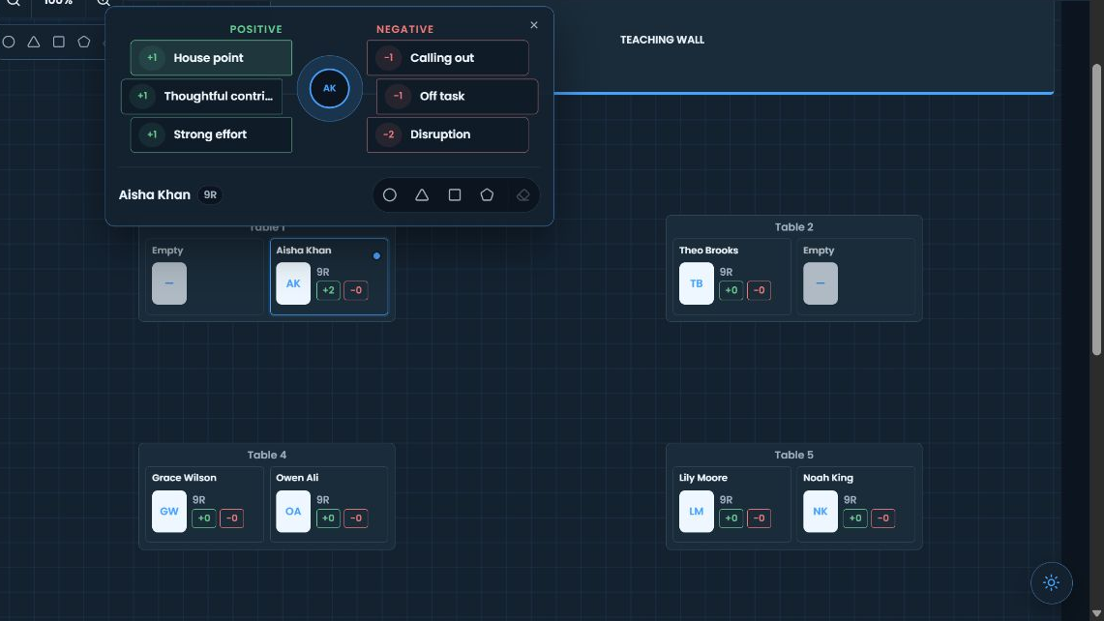Click Lily Moore LM avatar
The height and width of the screenshot is (621, 1104).
697,511
